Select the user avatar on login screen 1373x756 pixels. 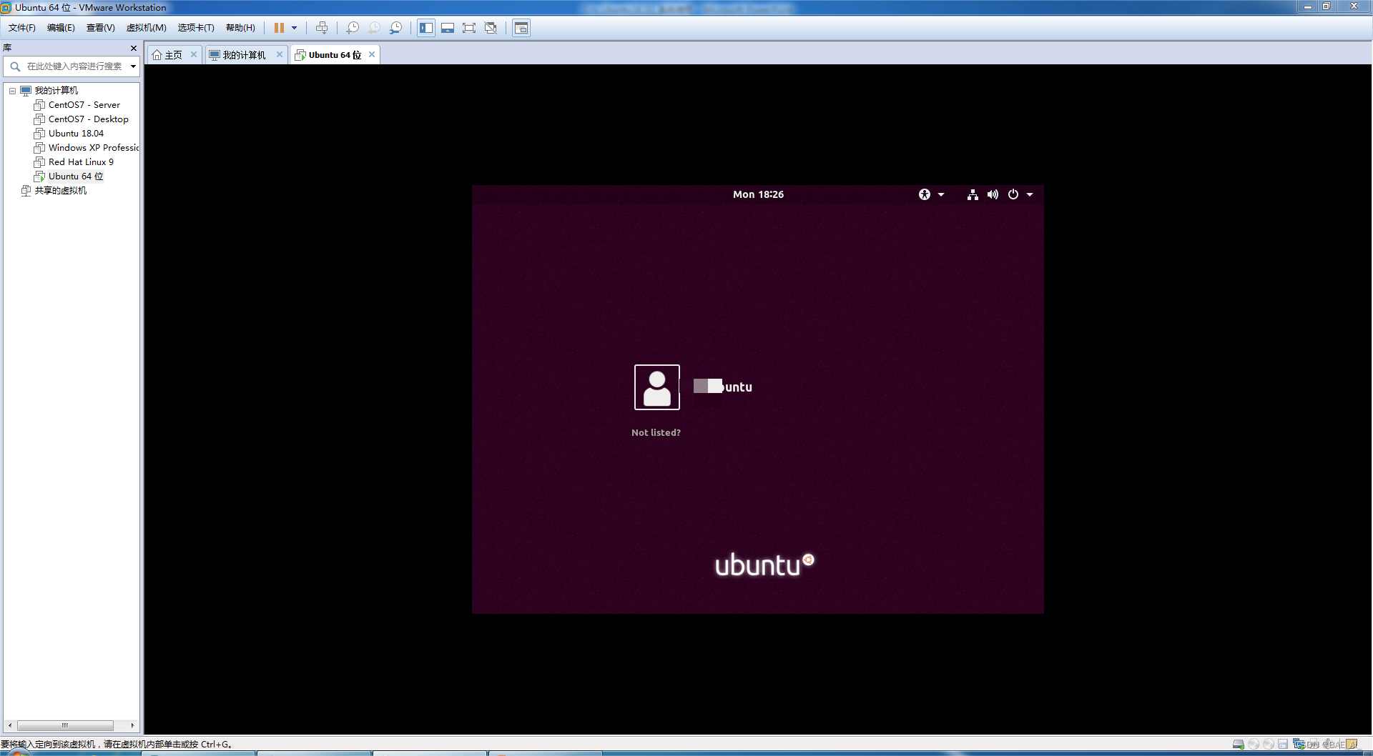[657, 387]
